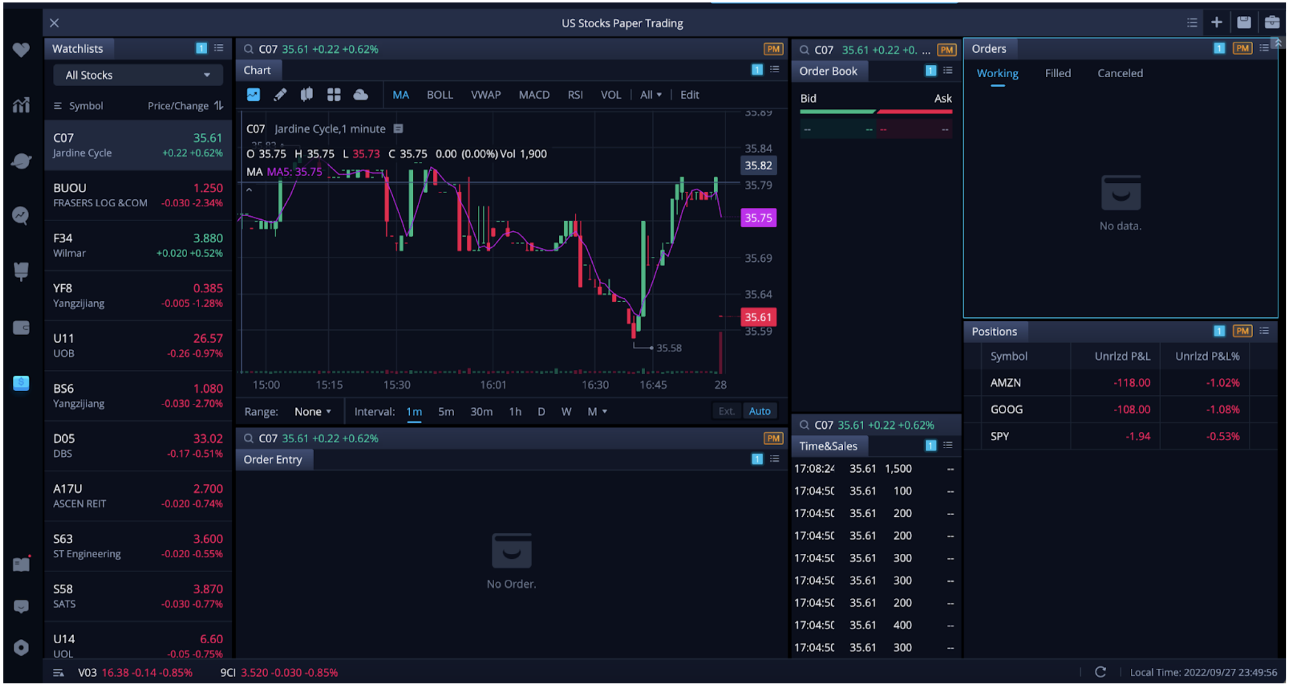
Task: Click V03 ticker in bottom status bar
Action: click(x=135, y=673)
